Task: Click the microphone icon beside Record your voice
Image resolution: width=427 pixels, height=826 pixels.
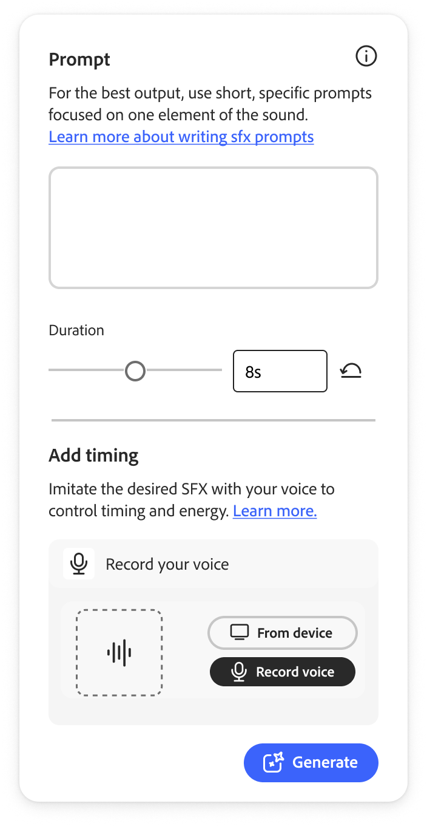Action: [79, 564]
